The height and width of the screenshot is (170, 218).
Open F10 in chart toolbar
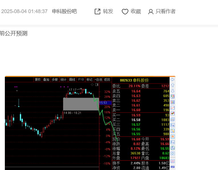(81, 80)
